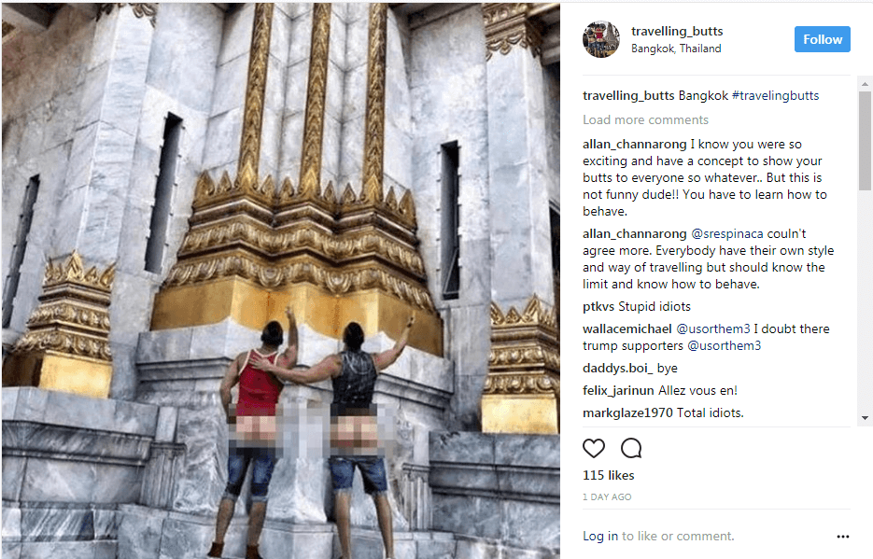Like the post with heart icon
Viewport: 873px width, 559px height.
click(x=594, y=448)
